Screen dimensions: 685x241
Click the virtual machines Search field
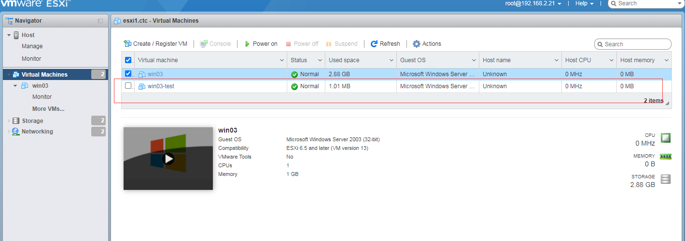point(636,44)
